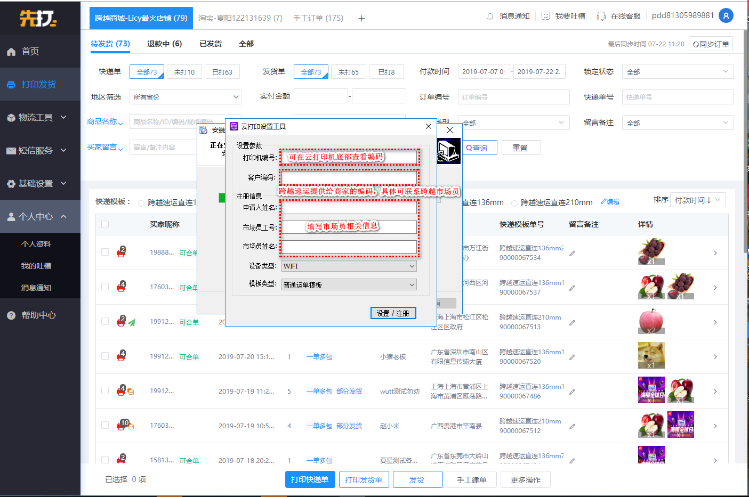The height and width of the screenshot is (497, 749).
Task: Click the user avatar icon
Action: (726, 16)
